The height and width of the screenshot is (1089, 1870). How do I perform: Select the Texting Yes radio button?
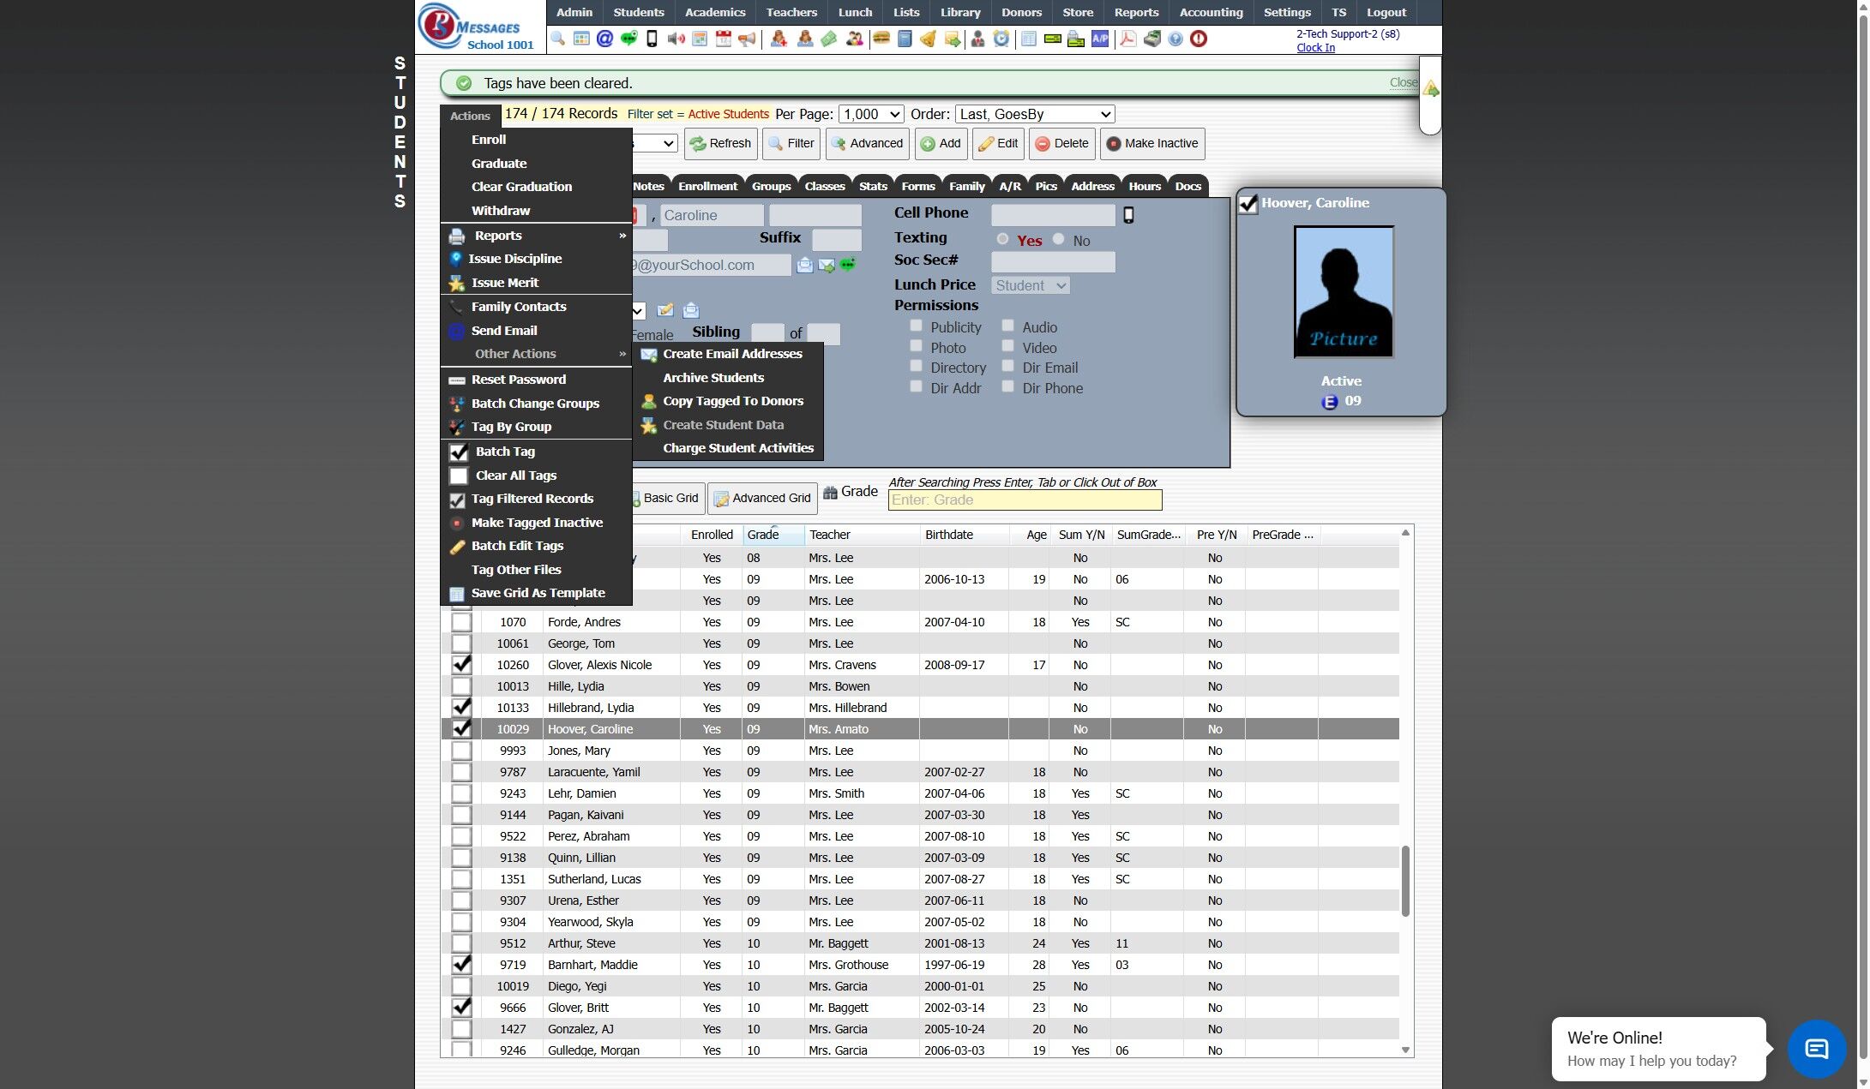(x=1002, y=239)
